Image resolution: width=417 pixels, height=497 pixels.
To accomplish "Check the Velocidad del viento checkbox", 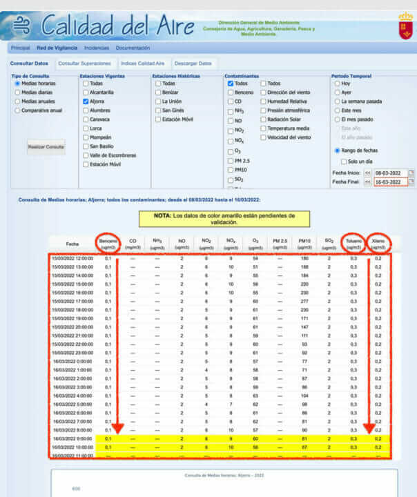I will 263,137.
